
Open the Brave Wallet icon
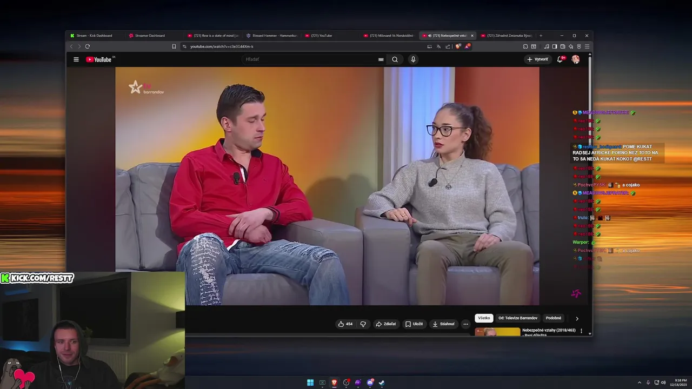(x=563, y=46)
